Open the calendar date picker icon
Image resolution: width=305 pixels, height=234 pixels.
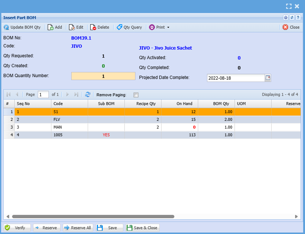pos(268,78)
